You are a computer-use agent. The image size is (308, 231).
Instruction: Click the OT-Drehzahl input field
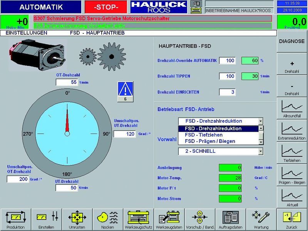click(67, 82)
